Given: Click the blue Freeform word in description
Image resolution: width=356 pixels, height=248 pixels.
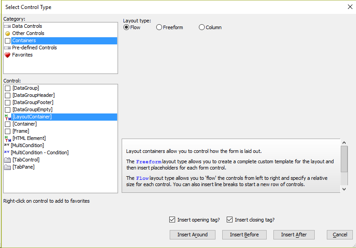Looking at the screenshot, I should (149, 162).
